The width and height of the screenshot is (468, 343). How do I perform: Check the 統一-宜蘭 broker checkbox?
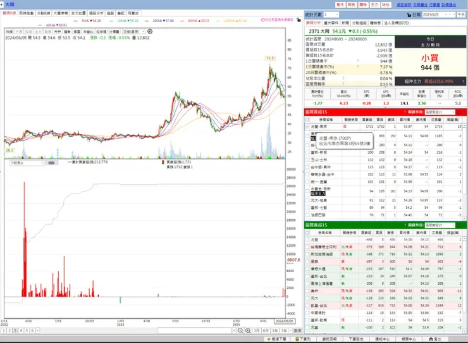coord(307,182)
